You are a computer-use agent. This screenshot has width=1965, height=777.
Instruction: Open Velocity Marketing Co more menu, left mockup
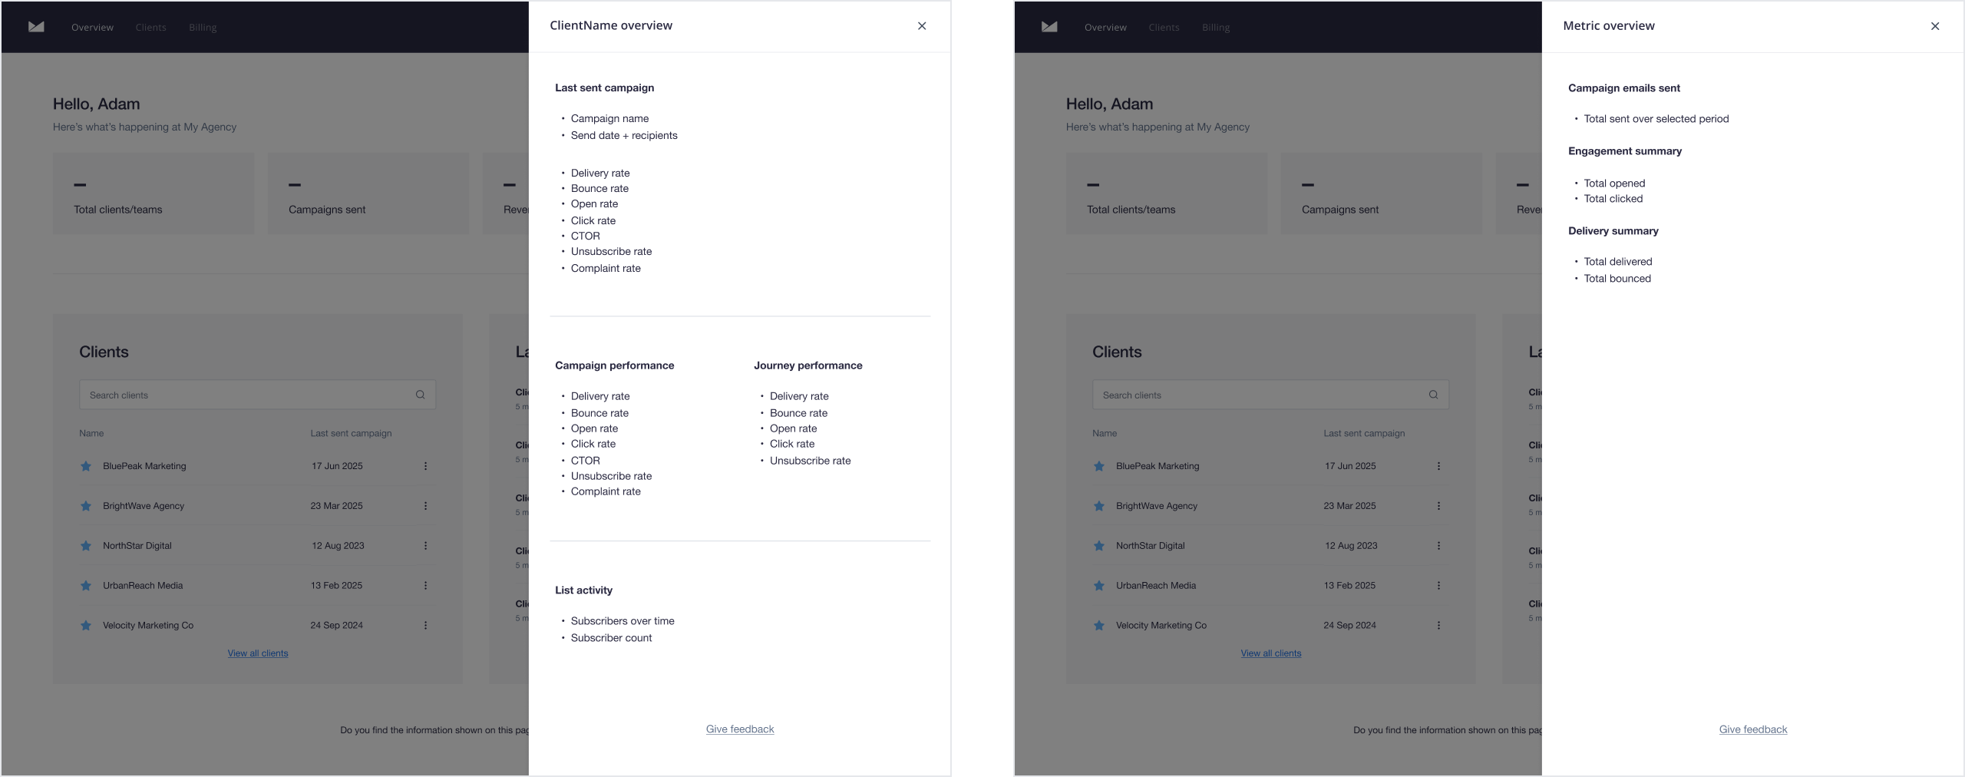pos(425,626)
